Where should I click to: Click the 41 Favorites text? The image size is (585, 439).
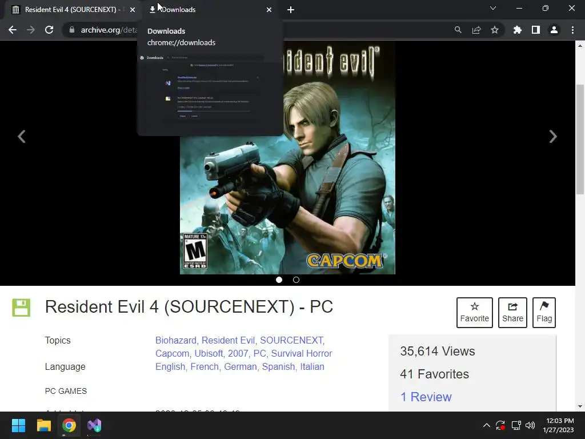point(434,374)
